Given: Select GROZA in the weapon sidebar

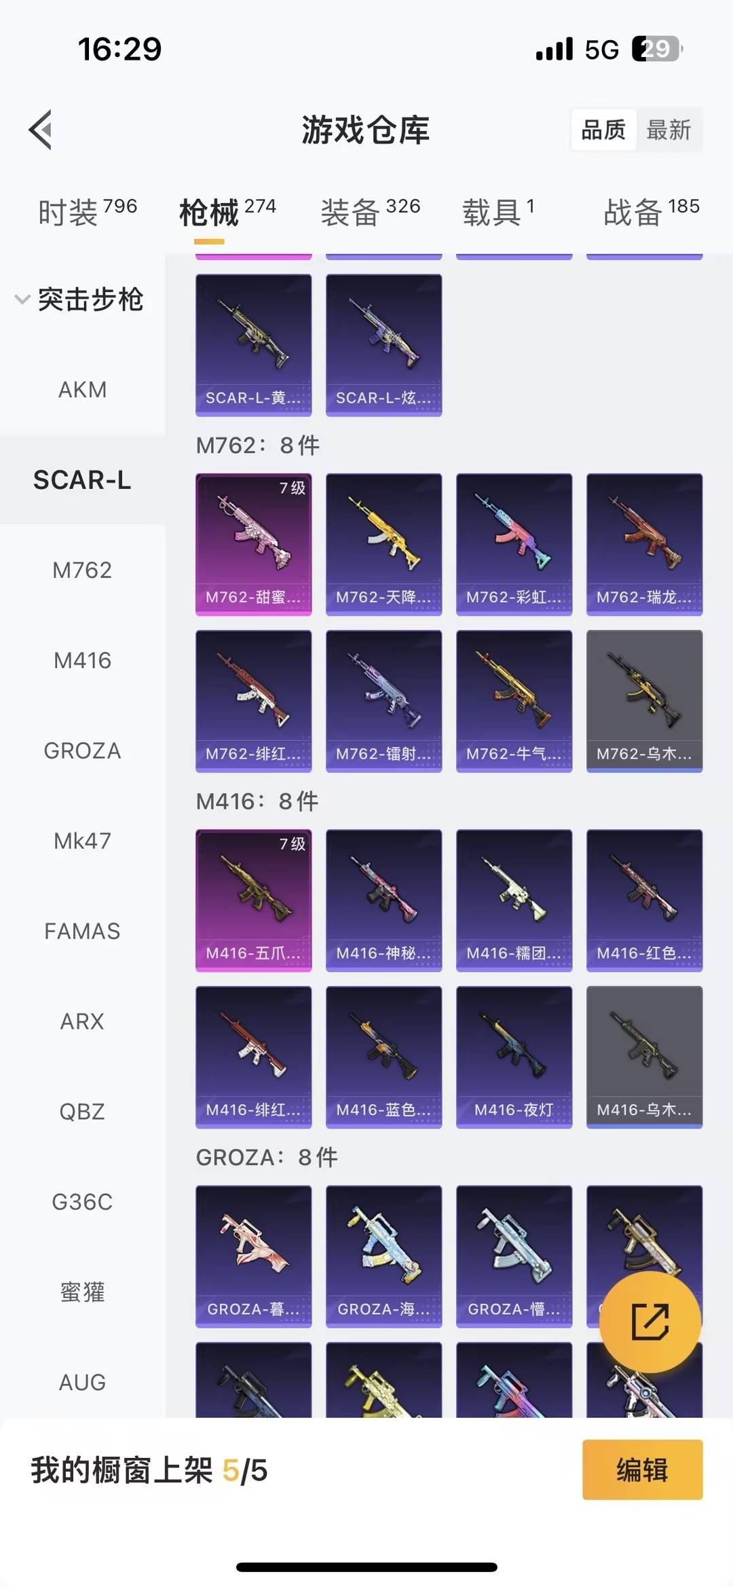Looking at the screenshot, I should pos(82,750).
